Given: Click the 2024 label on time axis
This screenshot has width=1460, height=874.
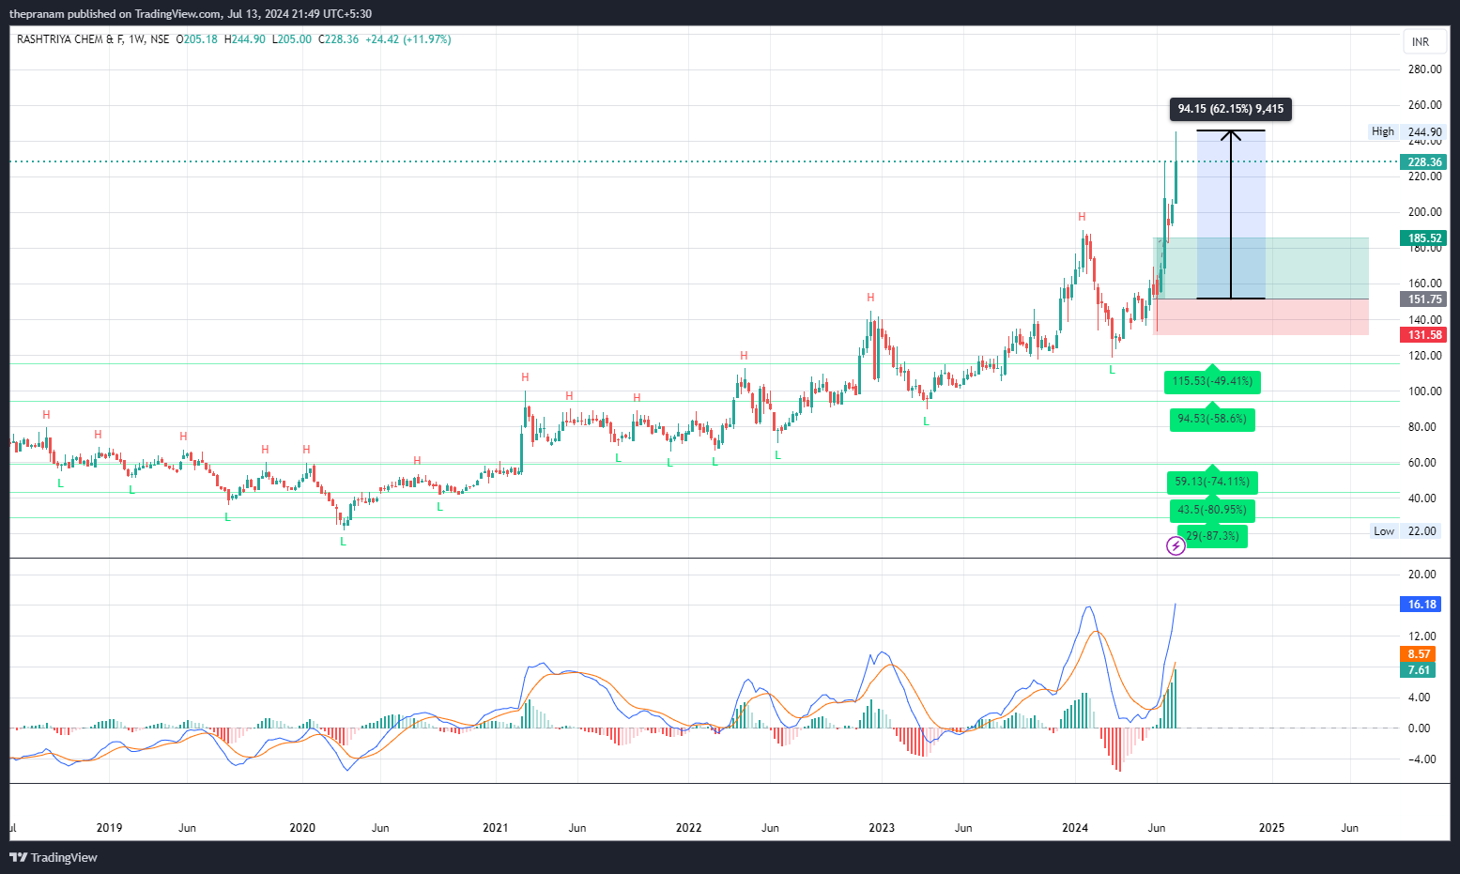Looking at the screenshot, I should 1075,828.
